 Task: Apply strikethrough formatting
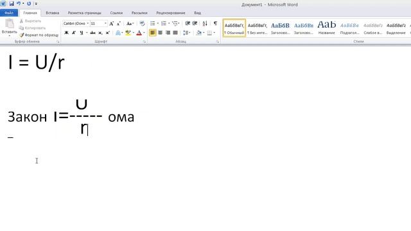point(92,33)
